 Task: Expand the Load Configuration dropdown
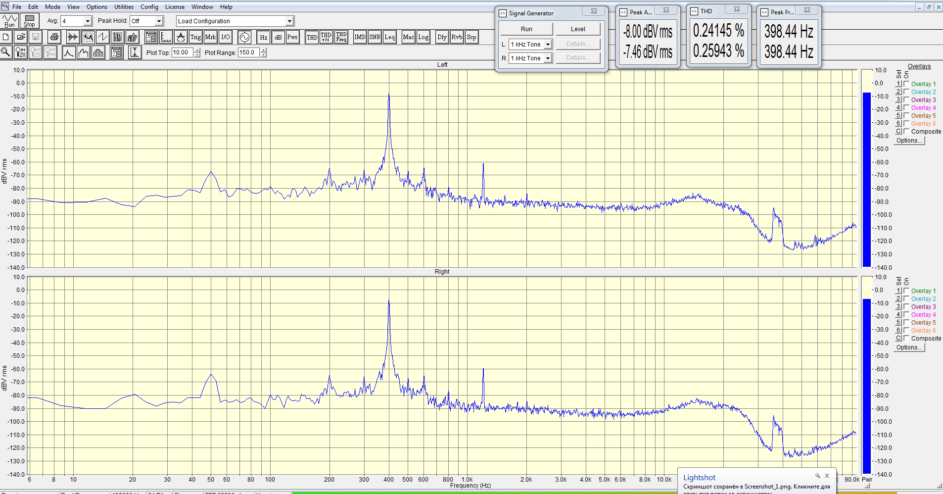(x=289, y=21)
